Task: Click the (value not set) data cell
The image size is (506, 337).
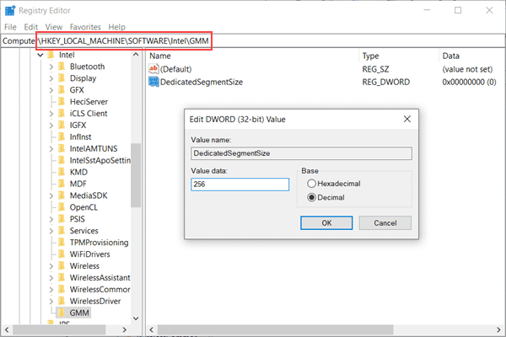Action: click(467, 69)
